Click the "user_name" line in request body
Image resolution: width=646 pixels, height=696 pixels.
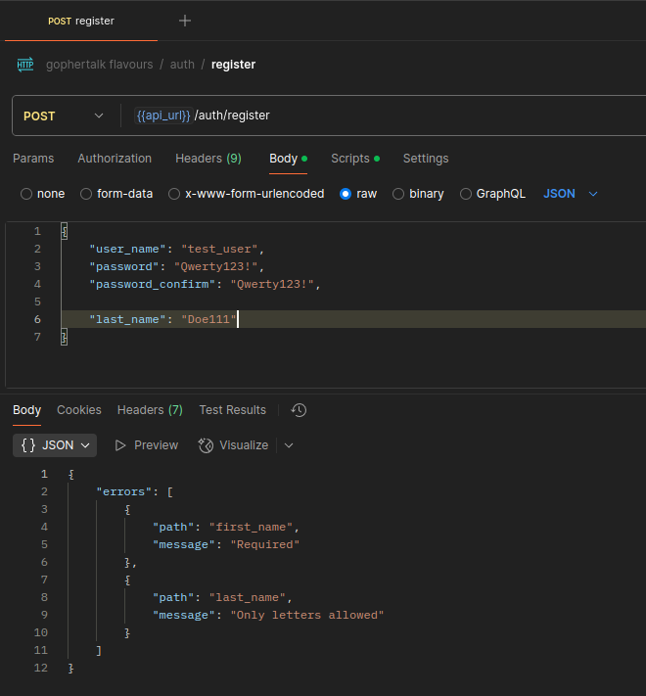click(176, 249)
